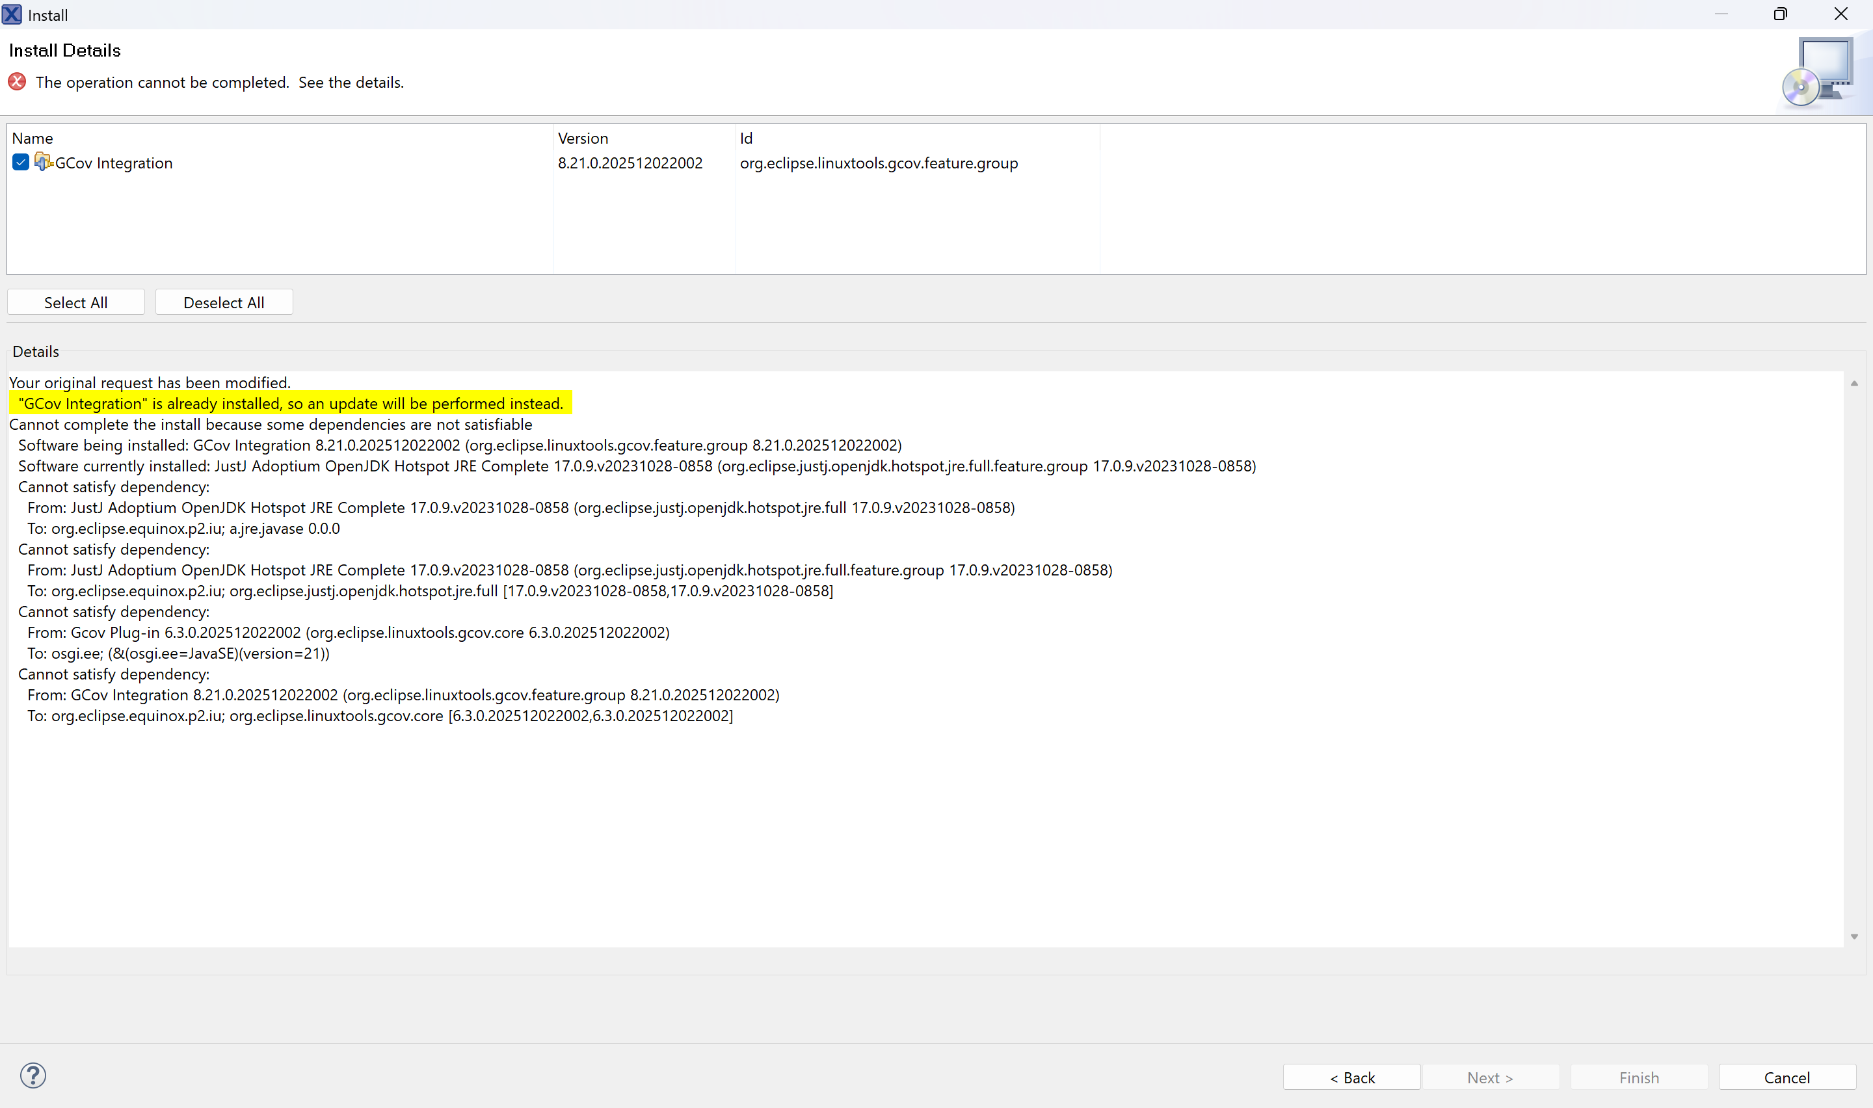
Task: Click "The operation cannot be completed" message
Action: point(219,82)
